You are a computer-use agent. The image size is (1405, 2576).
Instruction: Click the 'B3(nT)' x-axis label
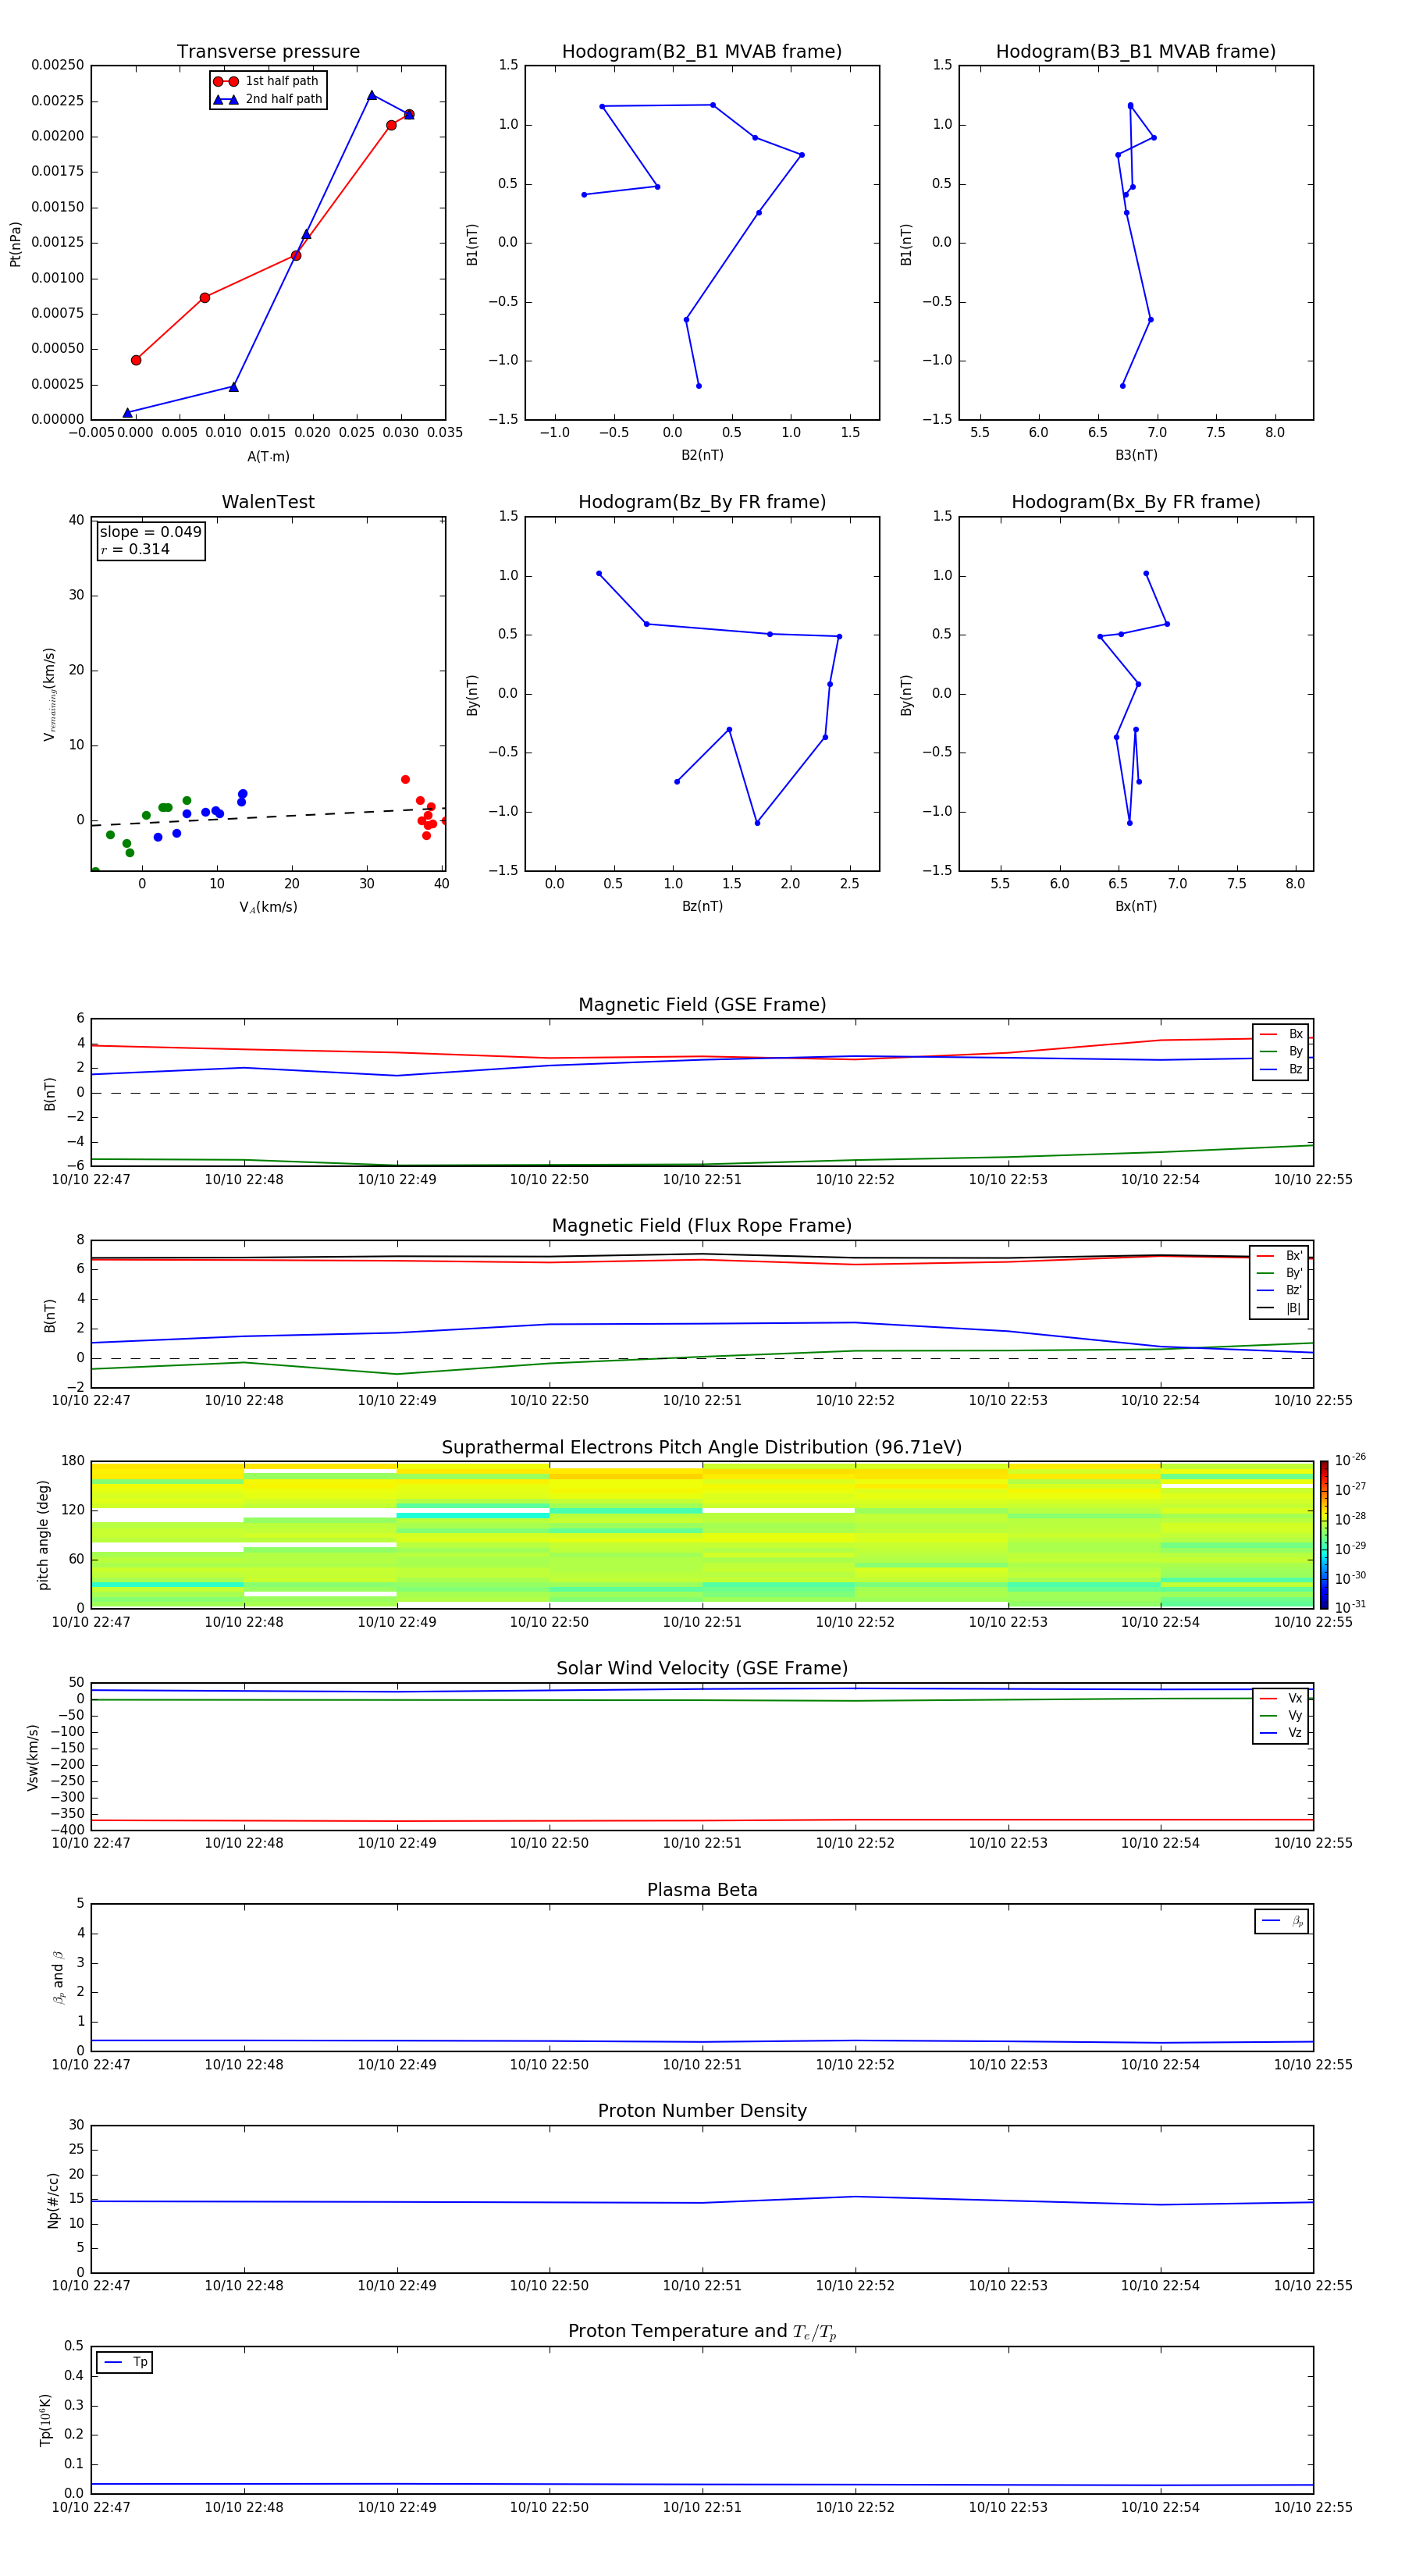1136,455
